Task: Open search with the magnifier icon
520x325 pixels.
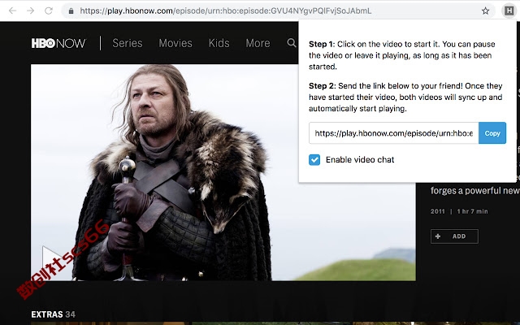Action: pos(292,43)
